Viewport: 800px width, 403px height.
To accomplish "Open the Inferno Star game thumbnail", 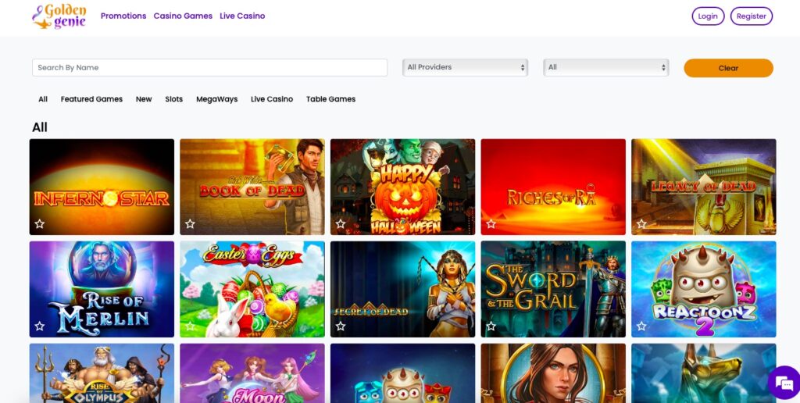I will (x=102, y=187).
